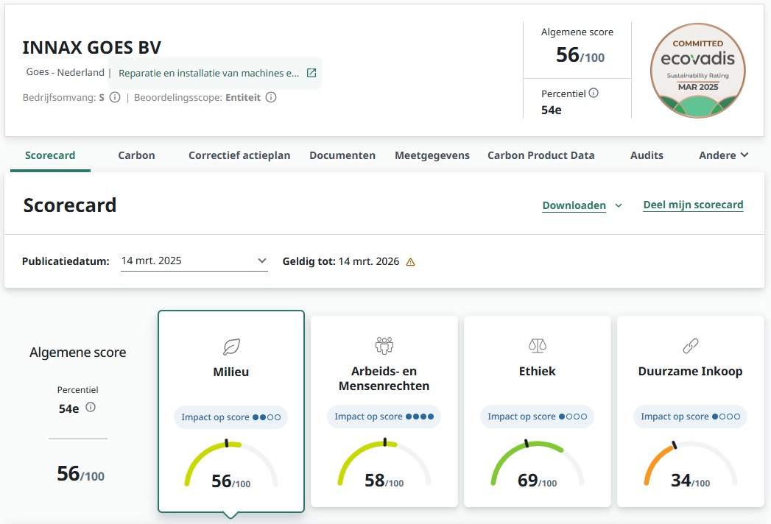Click the people icon on Arbeids- en Mensenrechten card
Screen dimensions: 771x524
click(384, 345)
